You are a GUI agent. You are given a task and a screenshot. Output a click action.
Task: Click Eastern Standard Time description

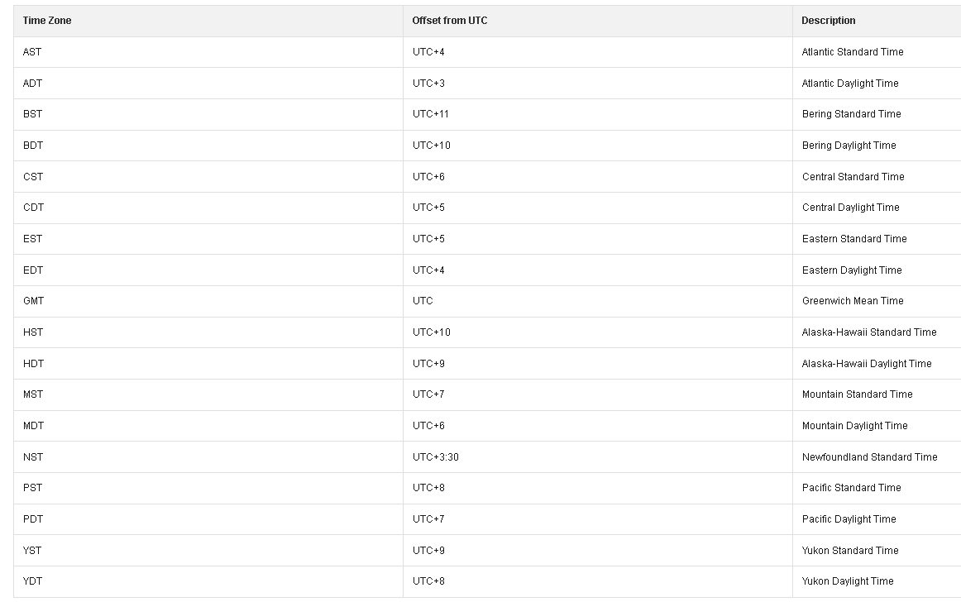(854, 239)
